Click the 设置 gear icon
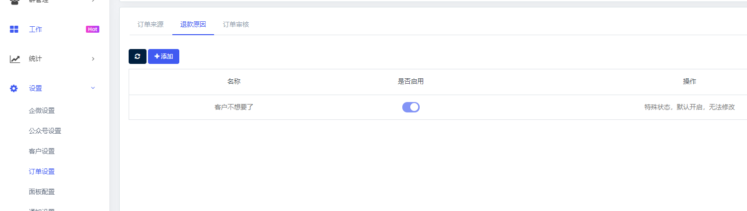 click(x=14, y=88)
